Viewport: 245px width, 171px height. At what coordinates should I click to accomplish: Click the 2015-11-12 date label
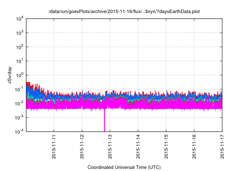coord(82,147)
